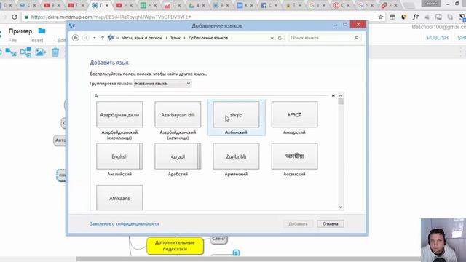Select the Afrikaans language tile
Image resolution: width=466 pixels, height=262 pixels.
point(119,197)
